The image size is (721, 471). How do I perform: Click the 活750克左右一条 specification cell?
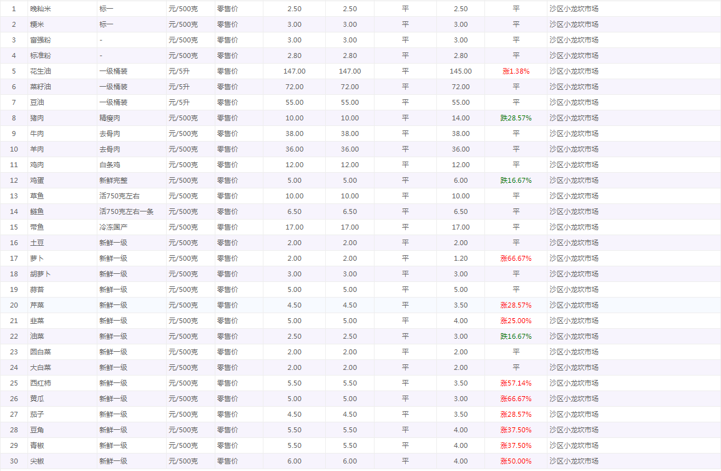(x=127, y=211)
